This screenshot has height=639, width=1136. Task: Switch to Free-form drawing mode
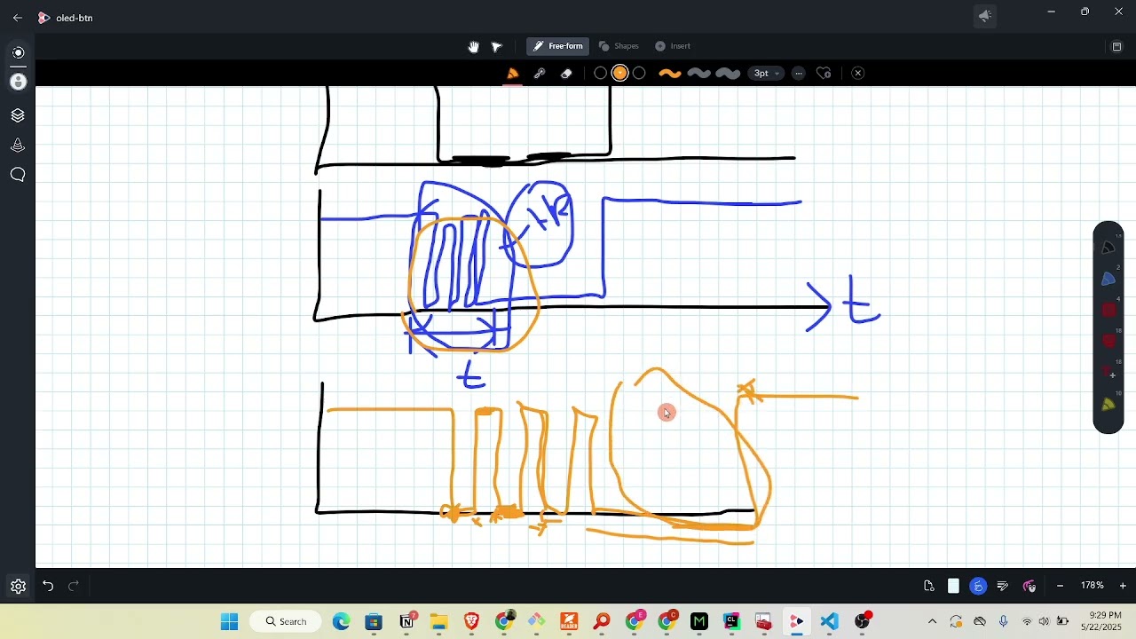point(558,46)
